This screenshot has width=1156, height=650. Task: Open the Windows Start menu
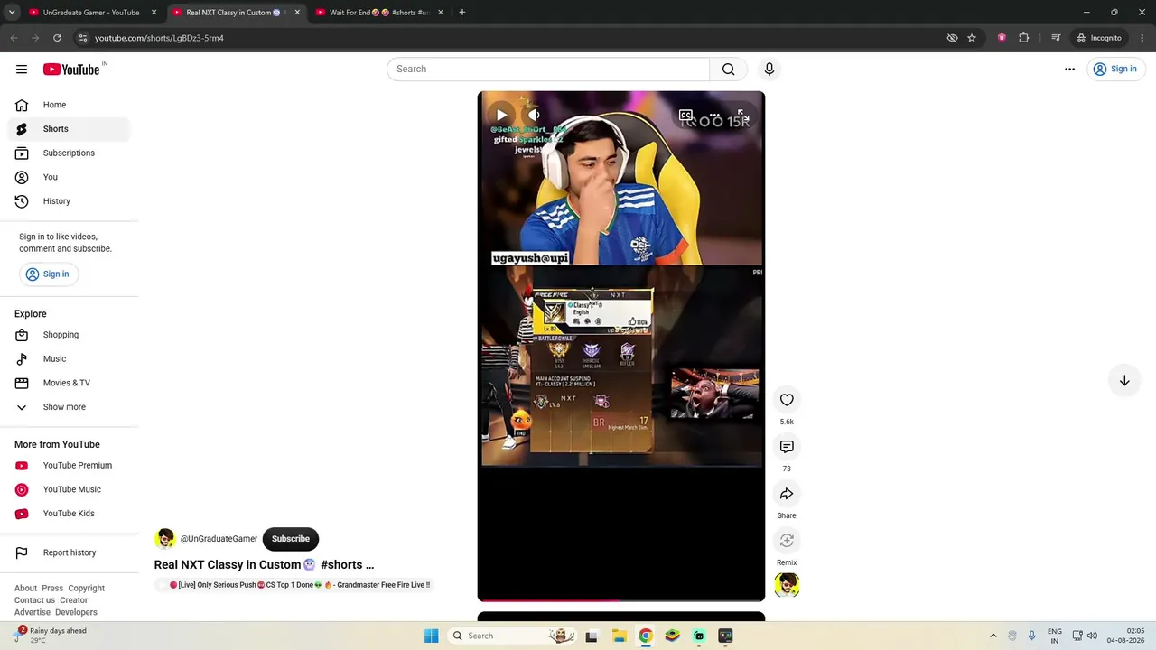point(432,636)
